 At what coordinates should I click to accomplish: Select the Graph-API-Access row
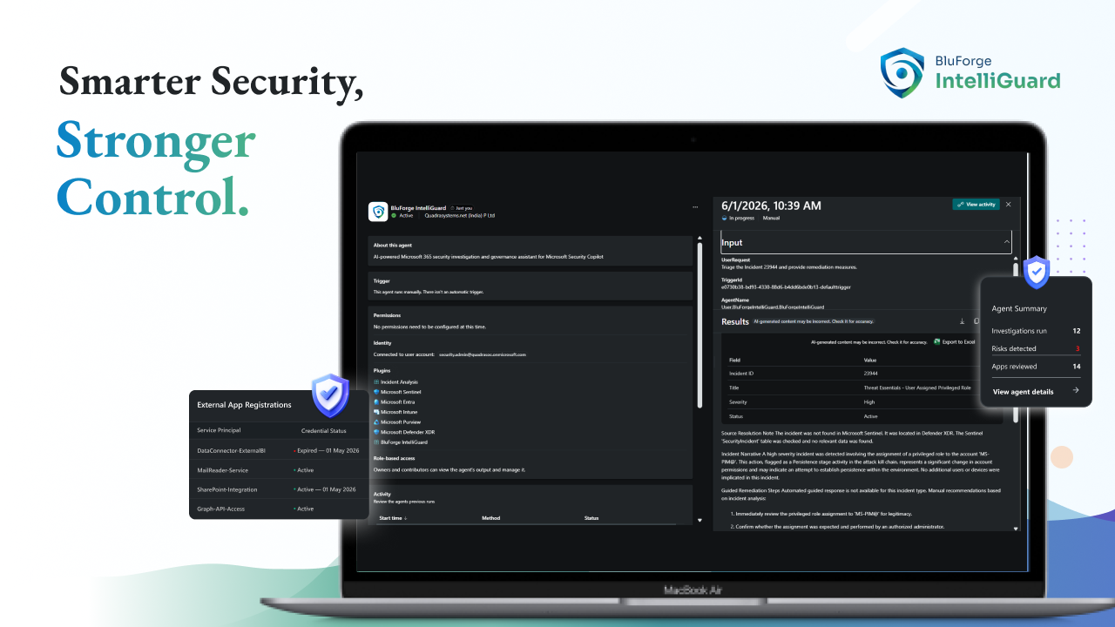click(x=279, y=509)
